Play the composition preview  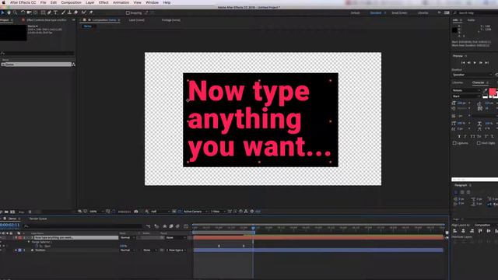475,63
